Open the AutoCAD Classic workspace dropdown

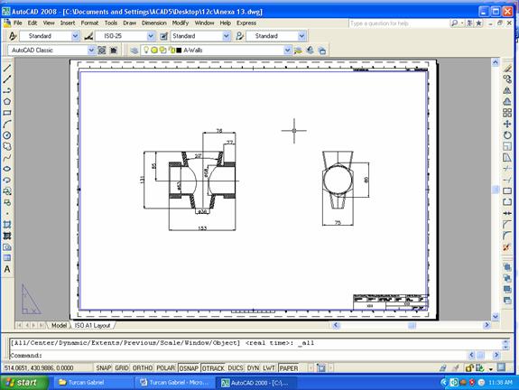91,51
